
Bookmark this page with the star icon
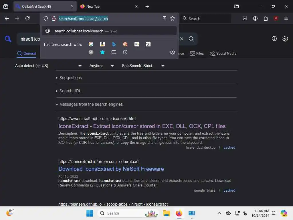point(173,18)
